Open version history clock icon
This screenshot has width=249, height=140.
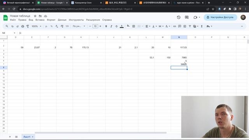179,17
